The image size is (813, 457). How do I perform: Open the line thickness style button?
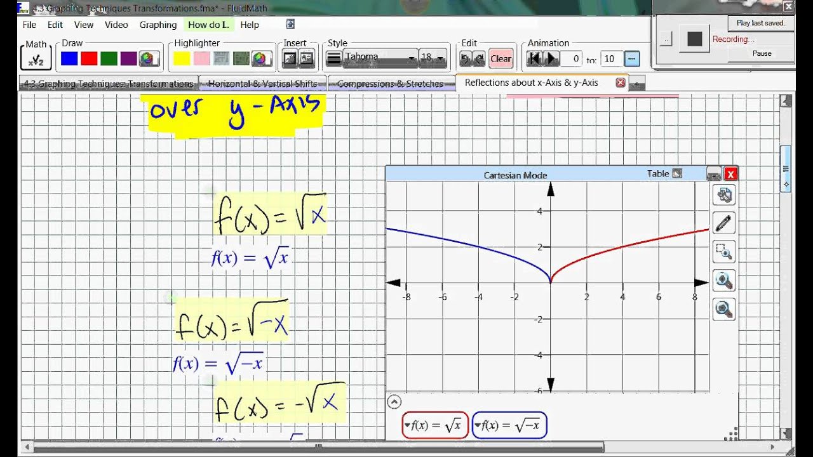click(x=333, y=59)
